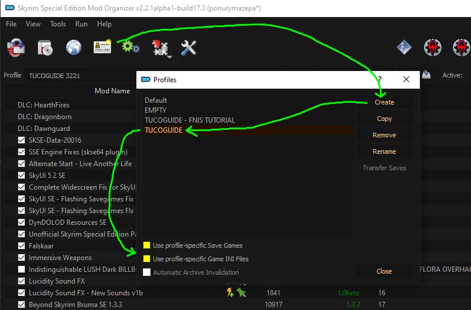Click version 1.3.3 on Bruma row
This screenshot has width=471, height=310.
(353, 305)
